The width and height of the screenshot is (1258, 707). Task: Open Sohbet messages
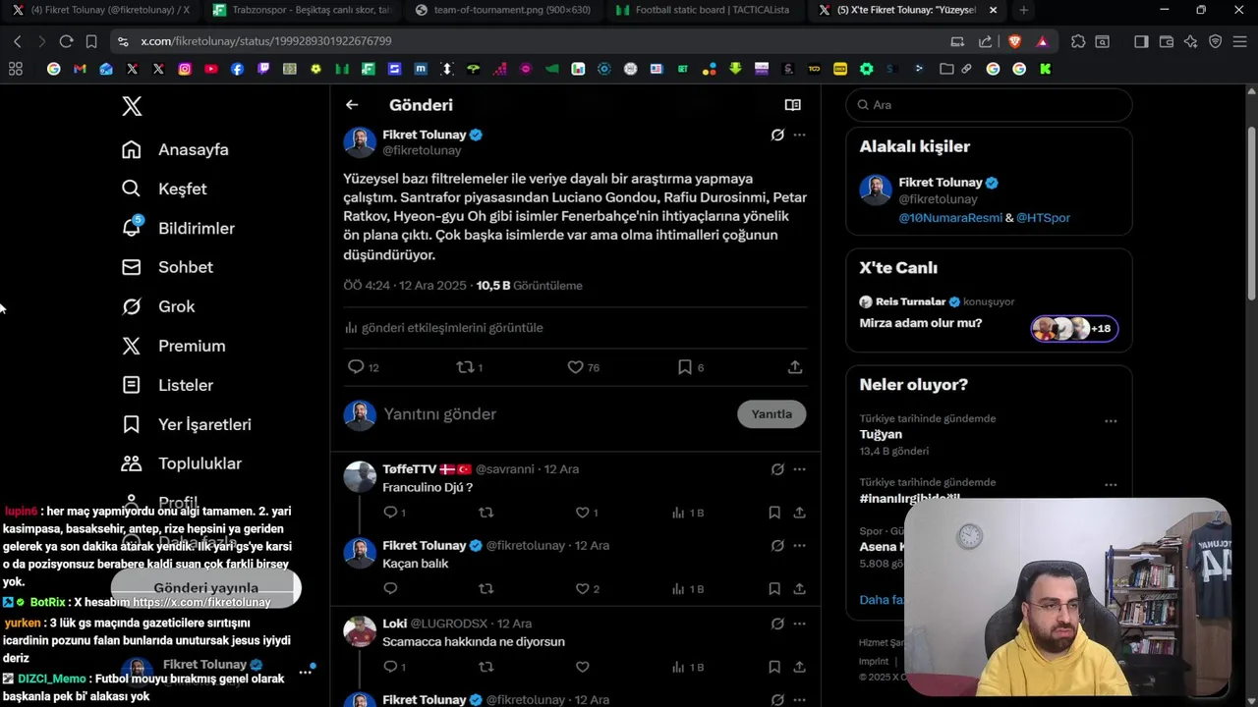point(167,267)
